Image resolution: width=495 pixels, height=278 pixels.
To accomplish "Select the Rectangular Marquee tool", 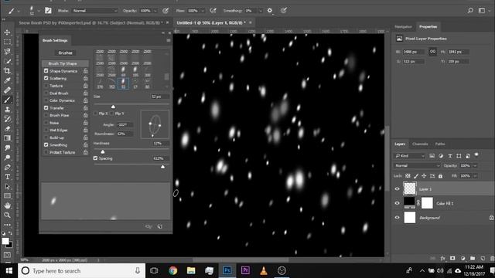I will (7, 42).
